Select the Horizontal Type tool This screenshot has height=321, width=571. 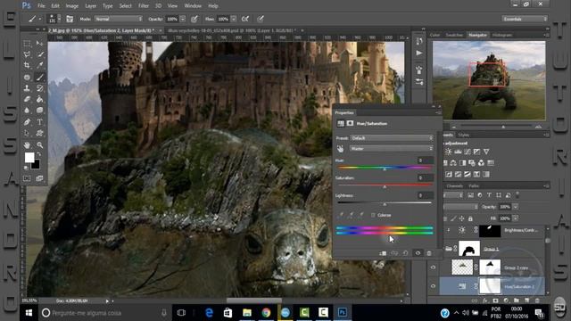pyautogui.click(x=39, y=122)
